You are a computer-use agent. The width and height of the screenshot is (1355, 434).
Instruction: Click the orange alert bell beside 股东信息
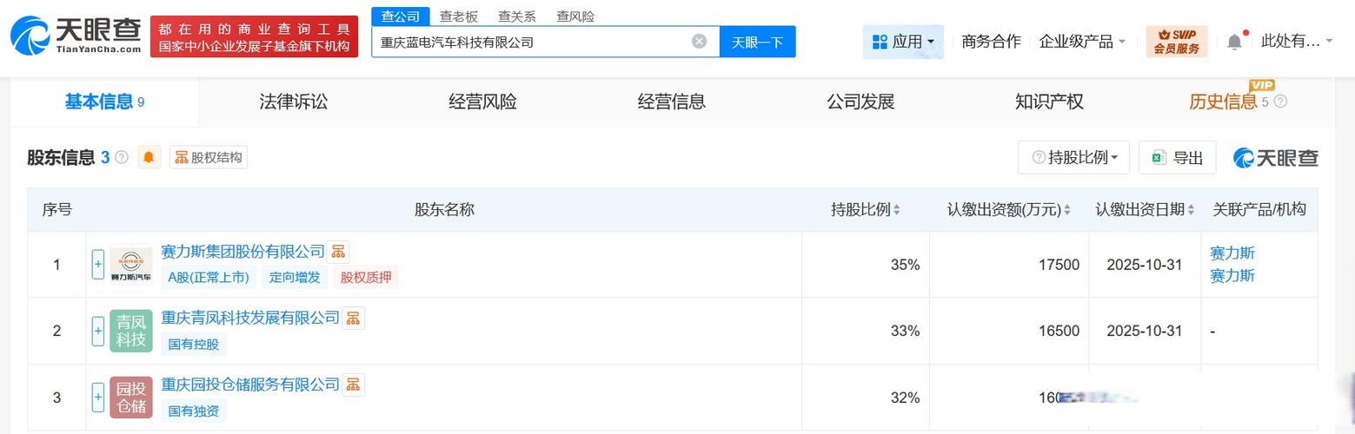149,157
